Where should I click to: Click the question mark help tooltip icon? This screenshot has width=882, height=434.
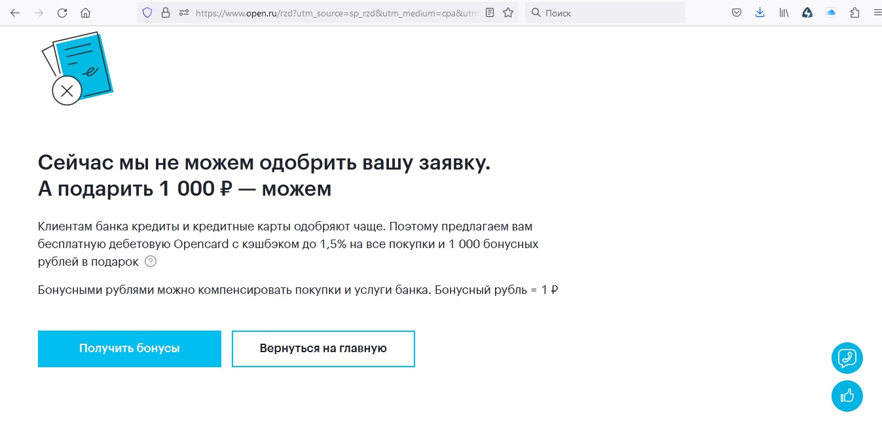click(x=151, y=262)
